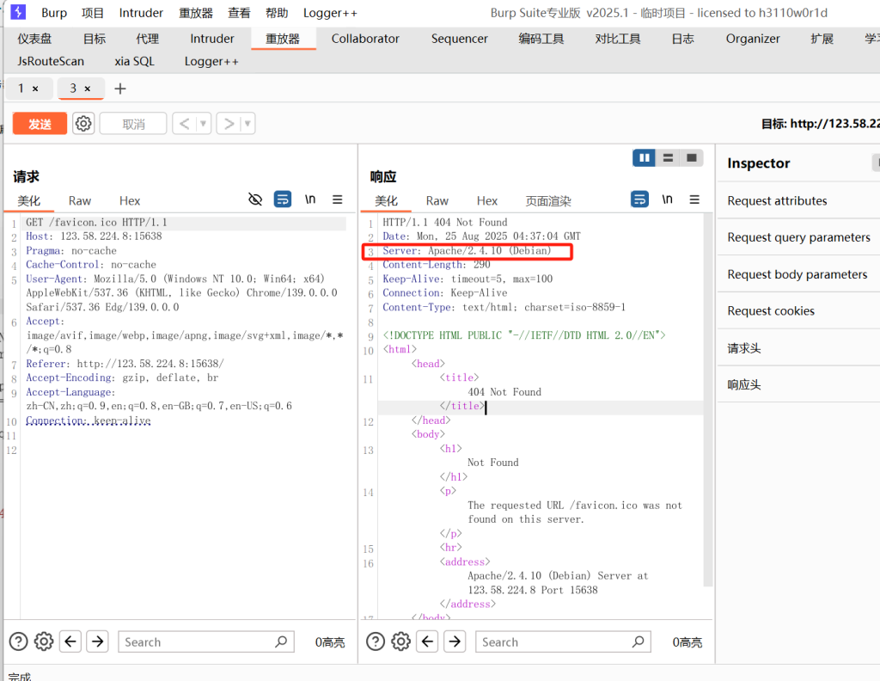Add a new Repeater tab
Viewport: 880px width, 681px height.
(x=120, y=89)
